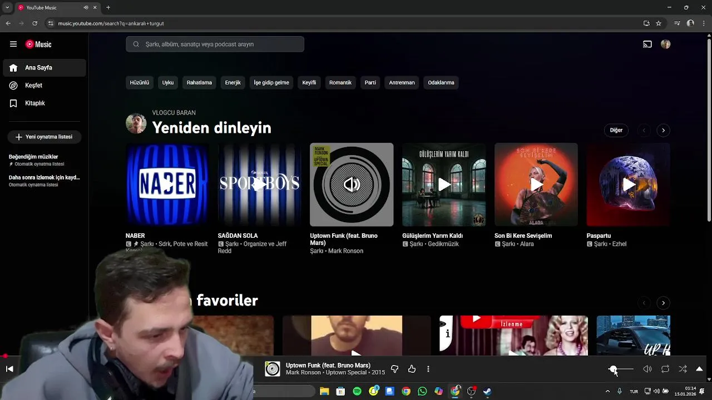Open the tab search dropdown

7,8
